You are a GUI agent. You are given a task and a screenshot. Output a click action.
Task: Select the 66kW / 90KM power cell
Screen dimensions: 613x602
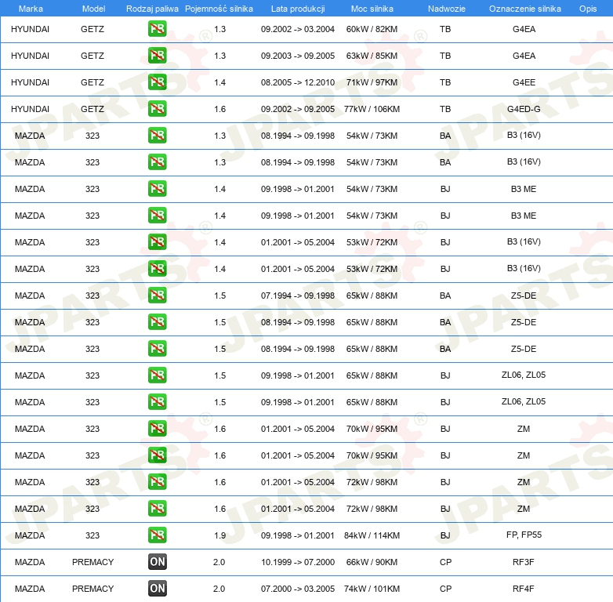[372, 562]
